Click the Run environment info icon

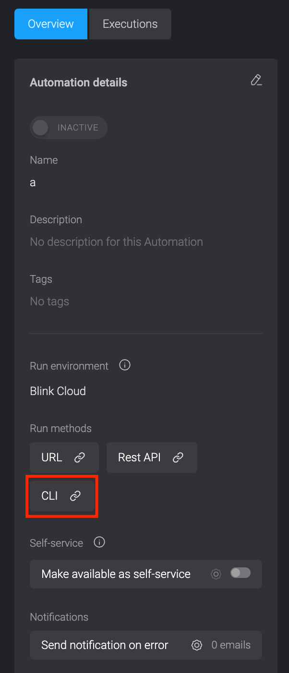124,365
